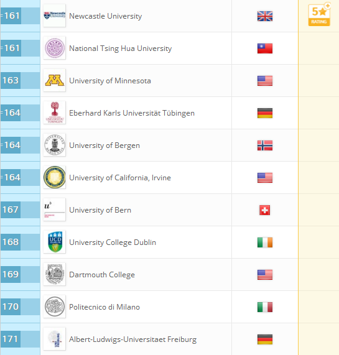Click the Taiwan flag beside Tsing Hua
Viewport: 339px width, 355px height.
(265, 48)
